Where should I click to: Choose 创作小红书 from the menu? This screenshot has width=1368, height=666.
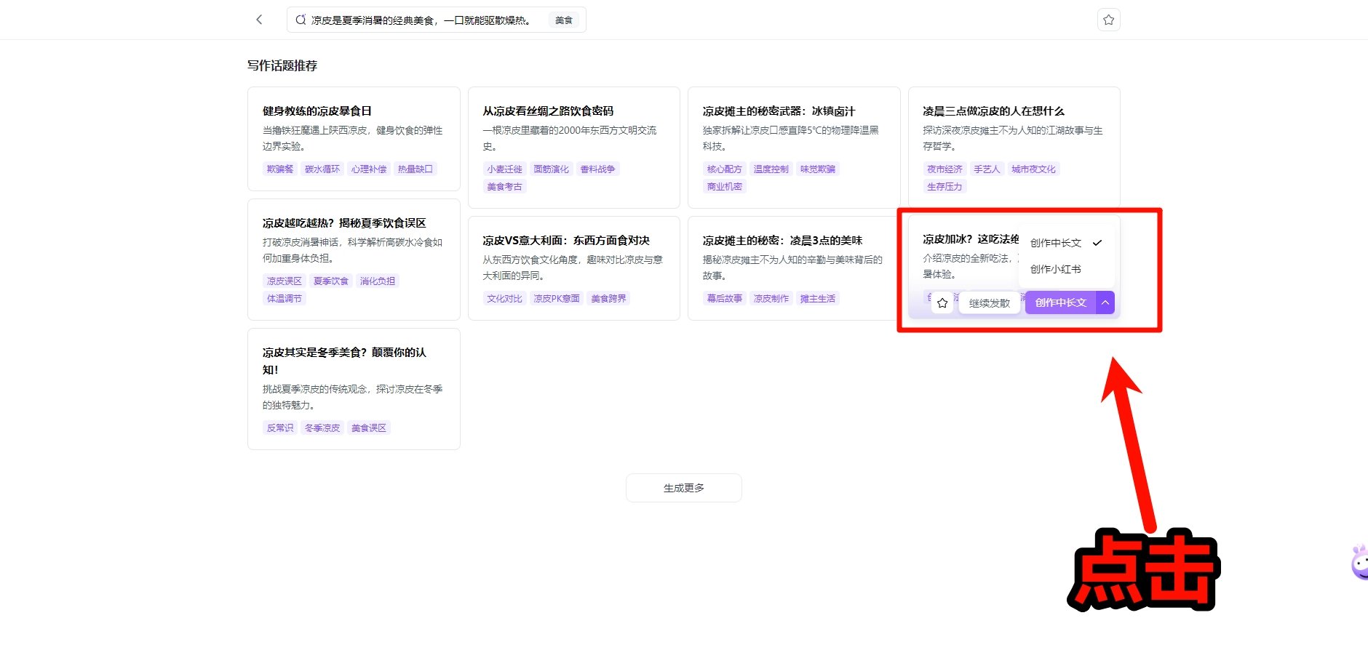coord(1055,269)
